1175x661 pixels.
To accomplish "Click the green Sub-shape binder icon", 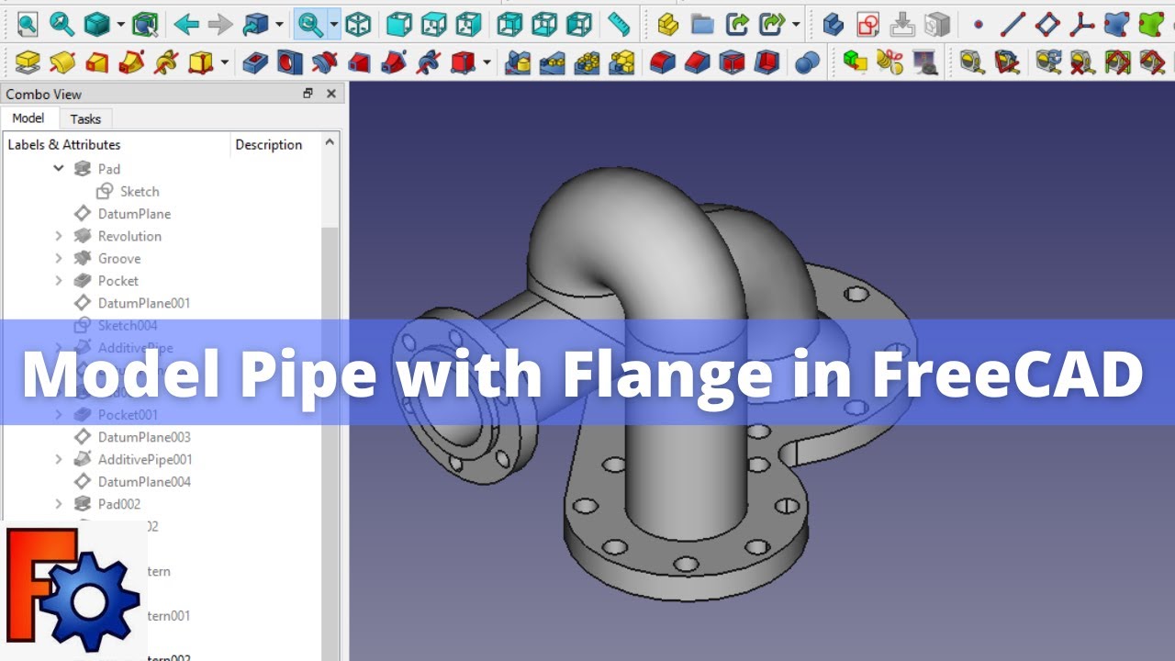I will tap(1152, 24).
